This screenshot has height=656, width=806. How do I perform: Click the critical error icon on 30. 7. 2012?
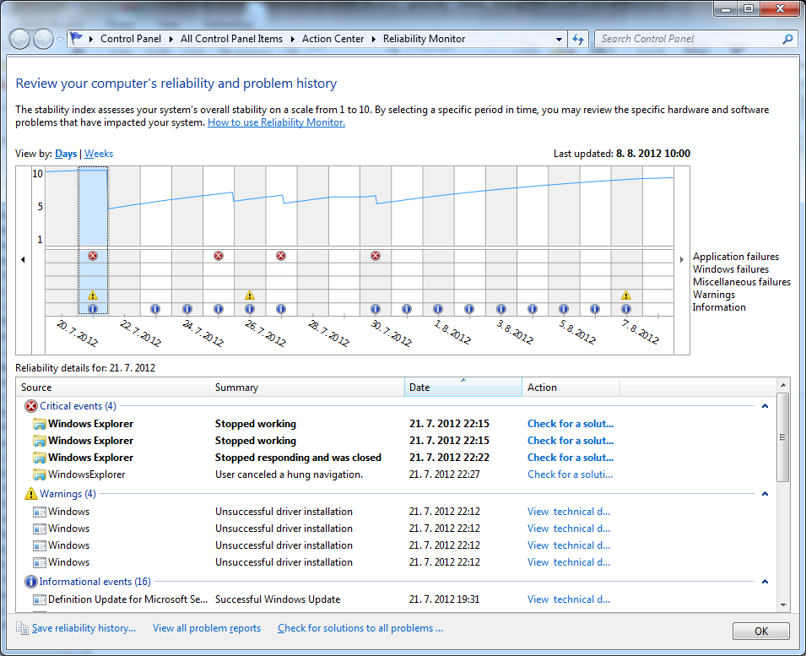click(376, 256)
